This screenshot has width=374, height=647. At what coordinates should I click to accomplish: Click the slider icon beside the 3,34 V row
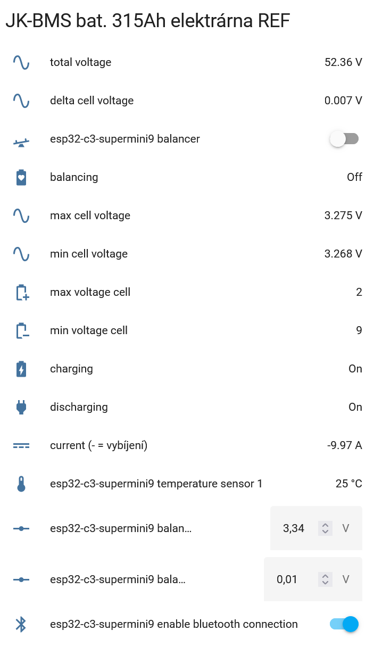21,528
